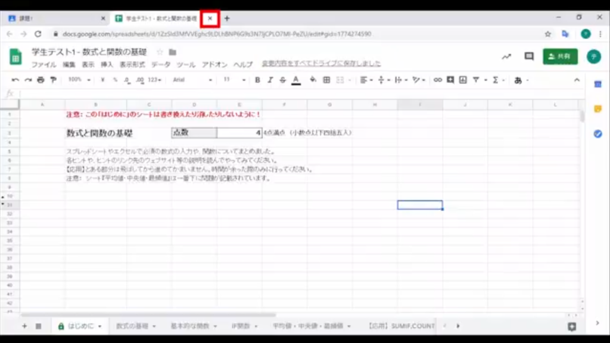This screenshot has height=343, width=610.
Task: Open Google Keep in the side panel
Action: click(598, 109)
